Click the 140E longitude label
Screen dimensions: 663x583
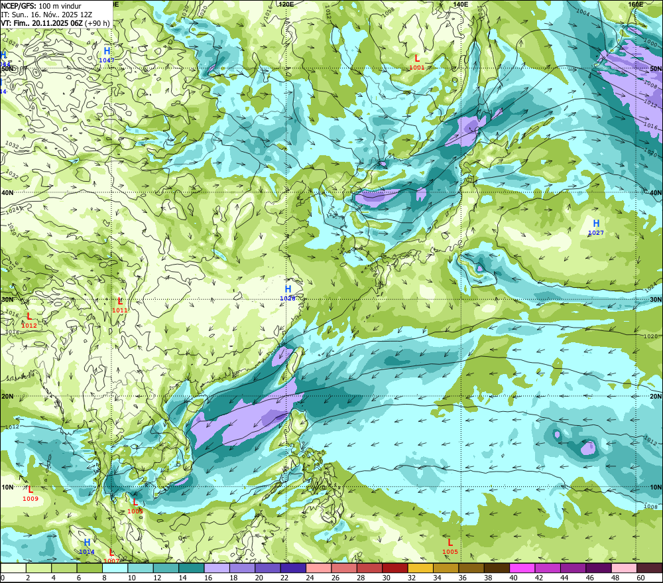point(461,4)
